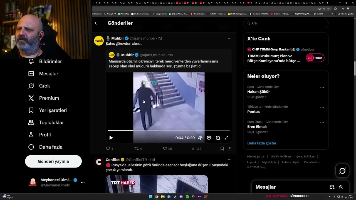Open a new browser tab

(x=327, y=3)
